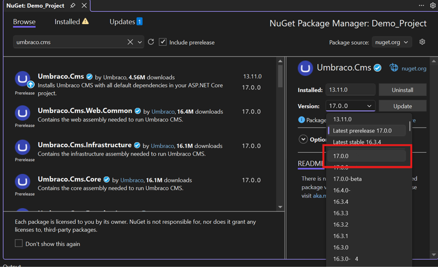Expand the search history dropdown arrow
The image size is (438, 267).
pos(140,42)
